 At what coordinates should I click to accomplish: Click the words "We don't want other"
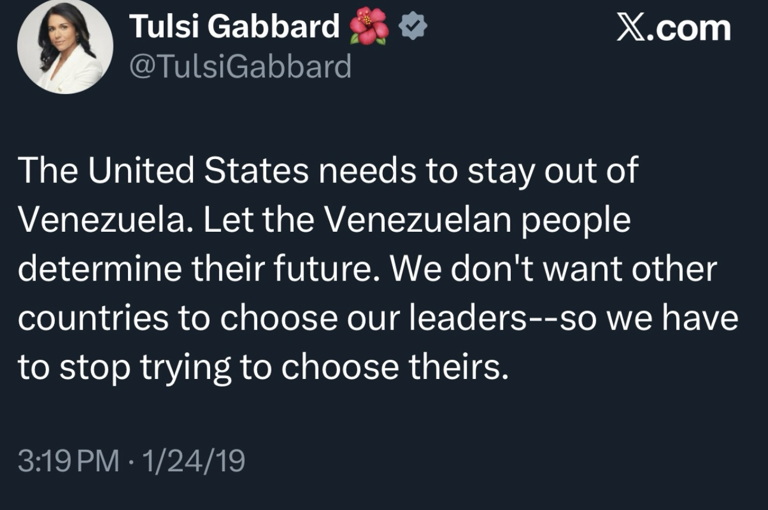pos(553,269)
